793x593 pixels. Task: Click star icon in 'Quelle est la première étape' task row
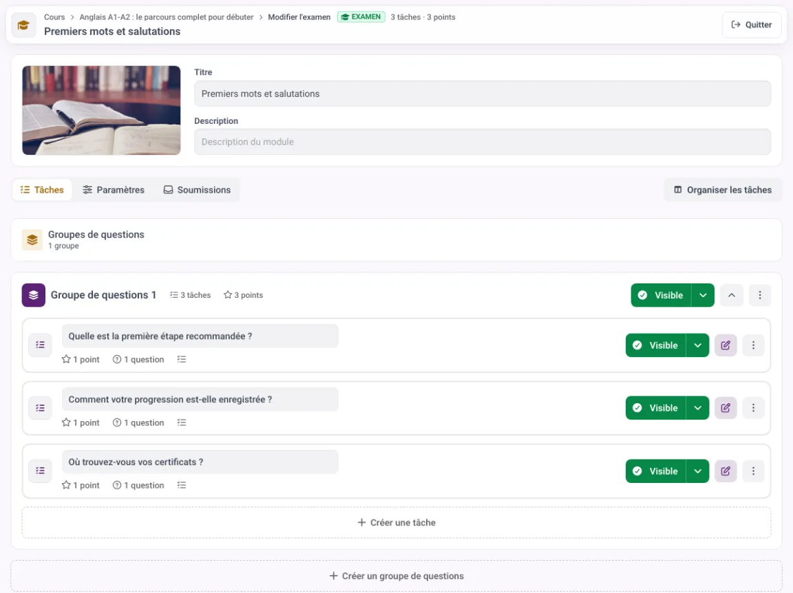click(66, 359)
